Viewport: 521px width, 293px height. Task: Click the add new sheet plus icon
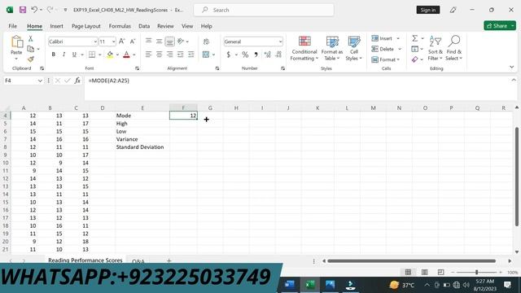169,260
